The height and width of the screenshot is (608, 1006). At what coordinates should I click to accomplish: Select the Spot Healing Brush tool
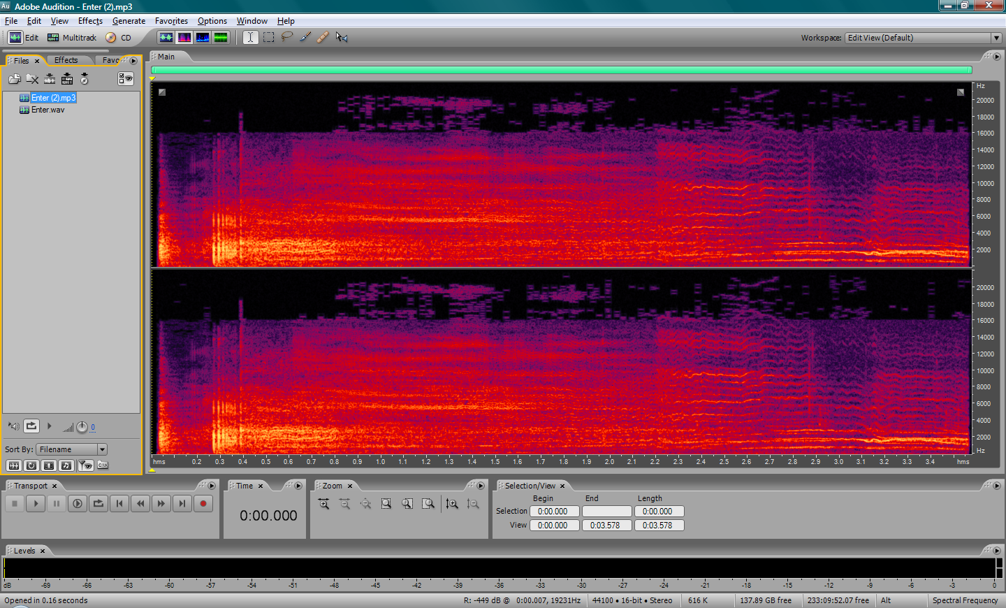(x=323, y=38)
